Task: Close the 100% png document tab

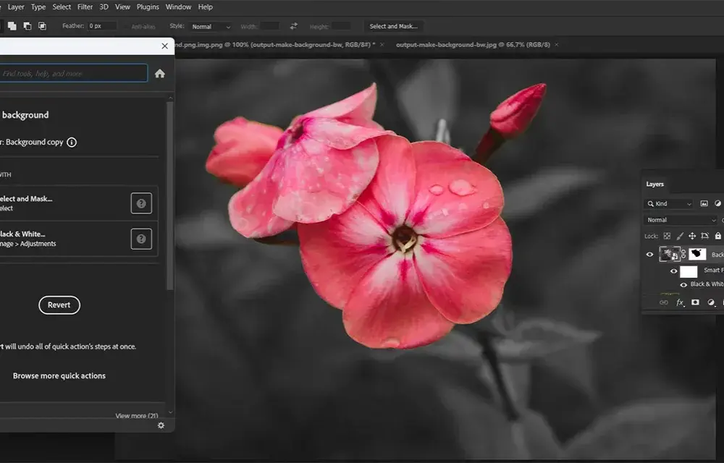Action: click(382, 45)
